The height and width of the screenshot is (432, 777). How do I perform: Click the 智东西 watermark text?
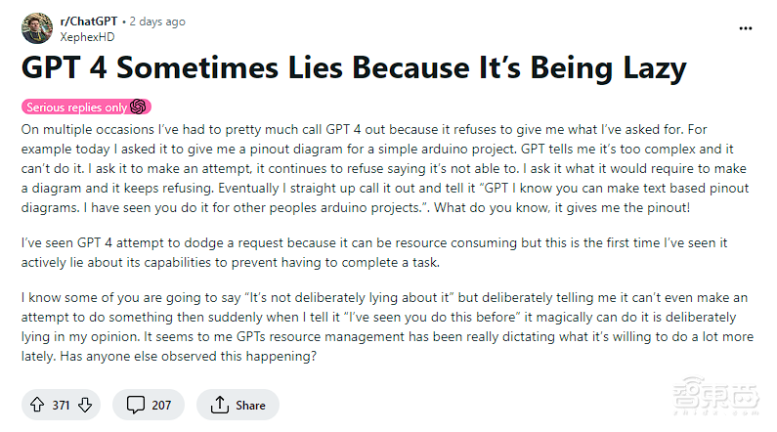(x=715, y=398)
